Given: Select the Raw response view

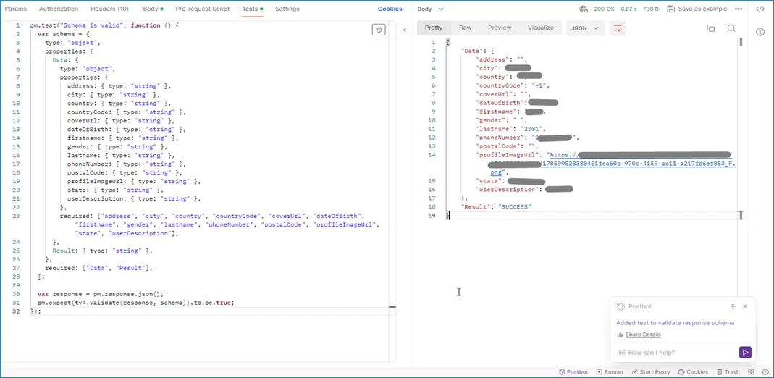Looking at the screenshot, I should pos(465,28).
